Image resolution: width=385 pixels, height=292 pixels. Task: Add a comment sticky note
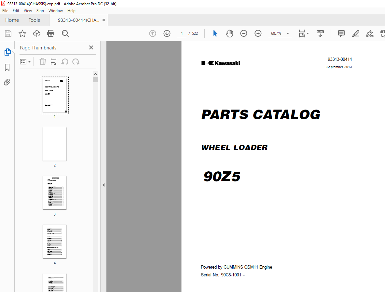341,33
